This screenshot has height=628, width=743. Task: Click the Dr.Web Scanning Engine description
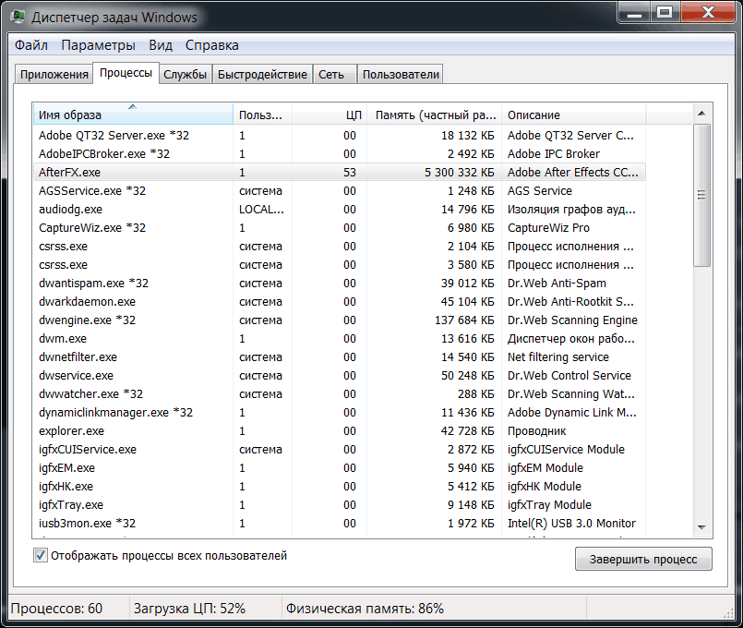(x=572, y=320)
